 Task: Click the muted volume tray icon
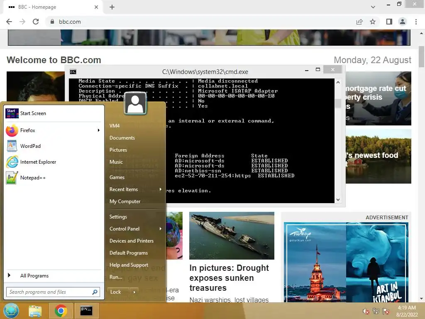click(366, 311)
